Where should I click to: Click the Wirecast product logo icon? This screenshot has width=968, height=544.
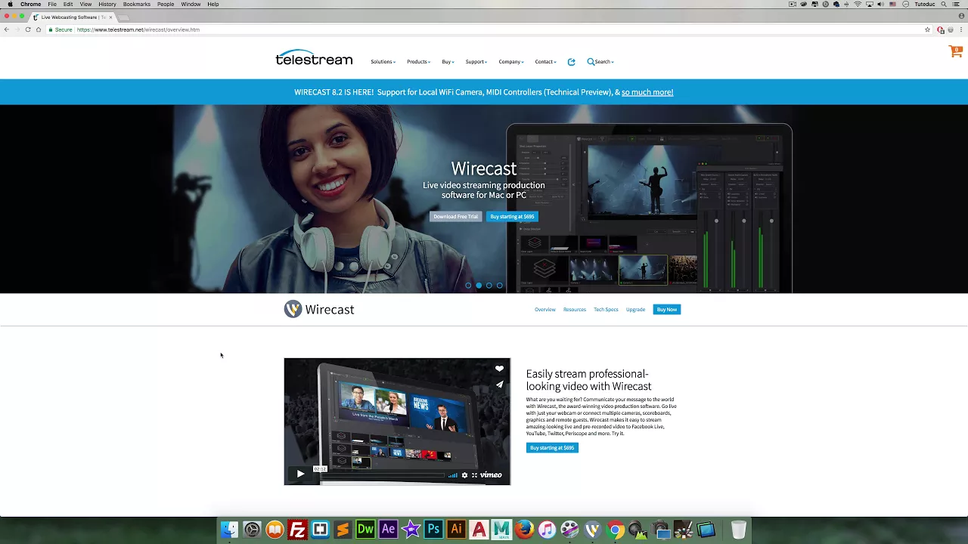pos(293,309)
